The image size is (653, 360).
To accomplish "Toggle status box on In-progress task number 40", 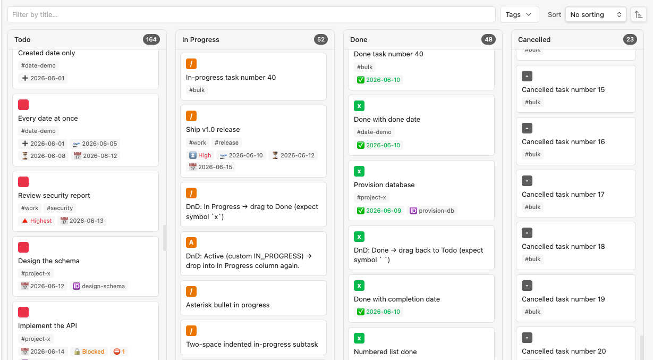I will [x=191, y=64].
